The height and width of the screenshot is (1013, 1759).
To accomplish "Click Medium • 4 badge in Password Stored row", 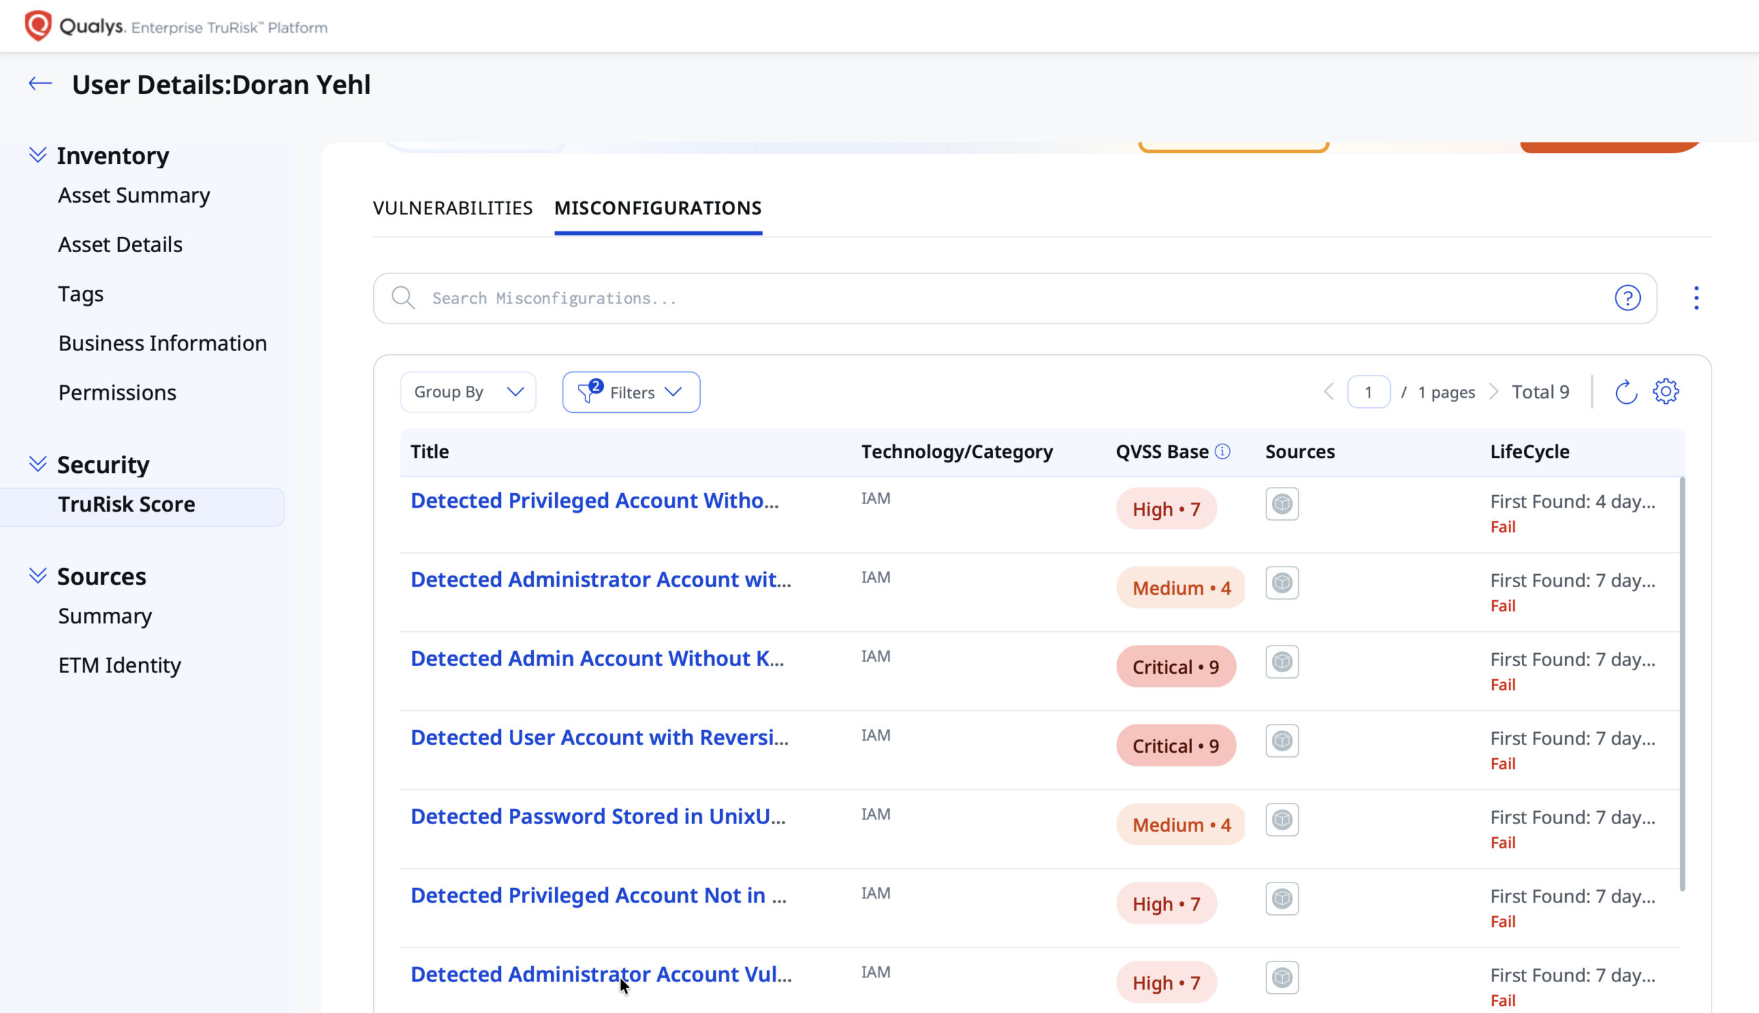I will 1180,824.
